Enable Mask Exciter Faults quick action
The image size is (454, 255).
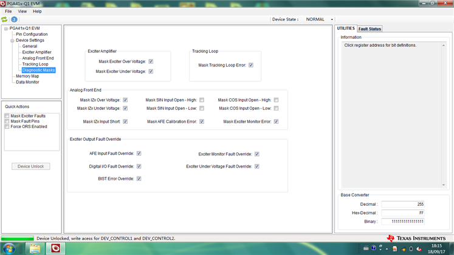tap(7, 116)
